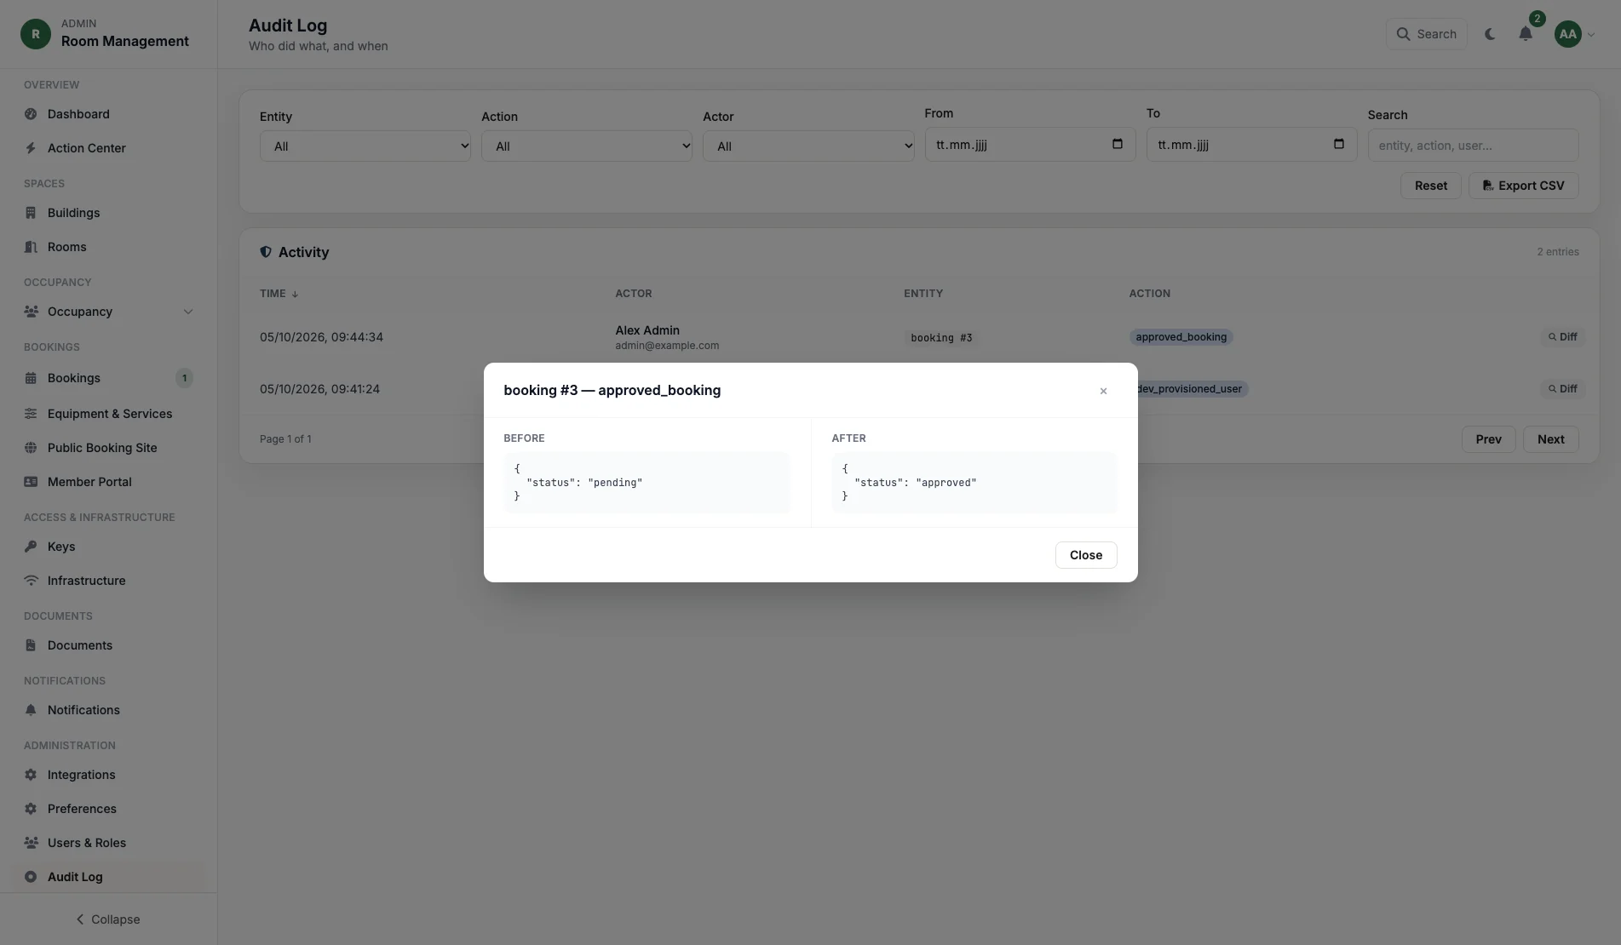Open the top bar Search box
1621x945 pixels.
click(1426, 34)
